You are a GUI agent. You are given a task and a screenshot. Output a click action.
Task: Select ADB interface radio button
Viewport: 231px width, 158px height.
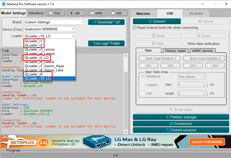(113, 13)
